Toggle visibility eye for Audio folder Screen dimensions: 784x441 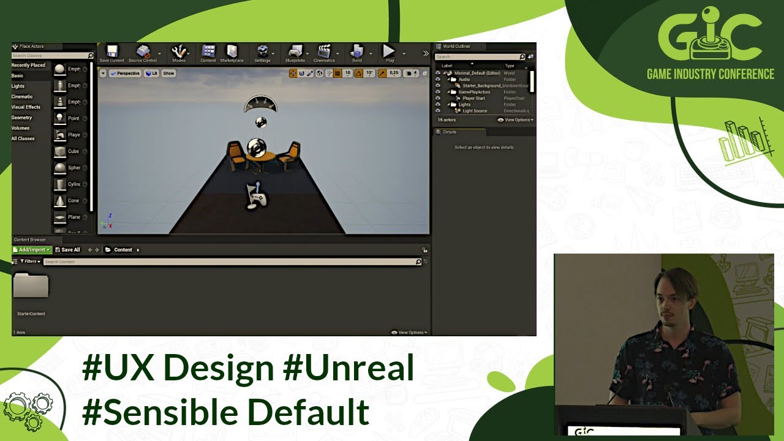437,79
